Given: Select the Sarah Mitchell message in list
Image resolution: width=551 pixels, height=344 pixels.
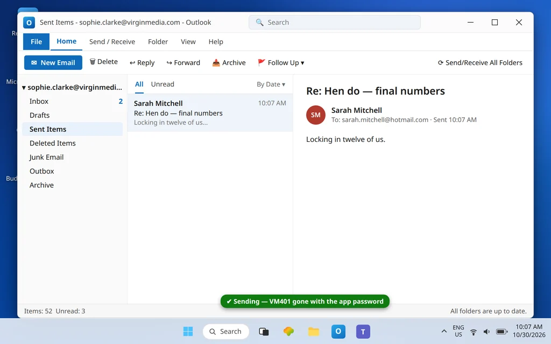Looking at the screenshot, I should (210, 113).
